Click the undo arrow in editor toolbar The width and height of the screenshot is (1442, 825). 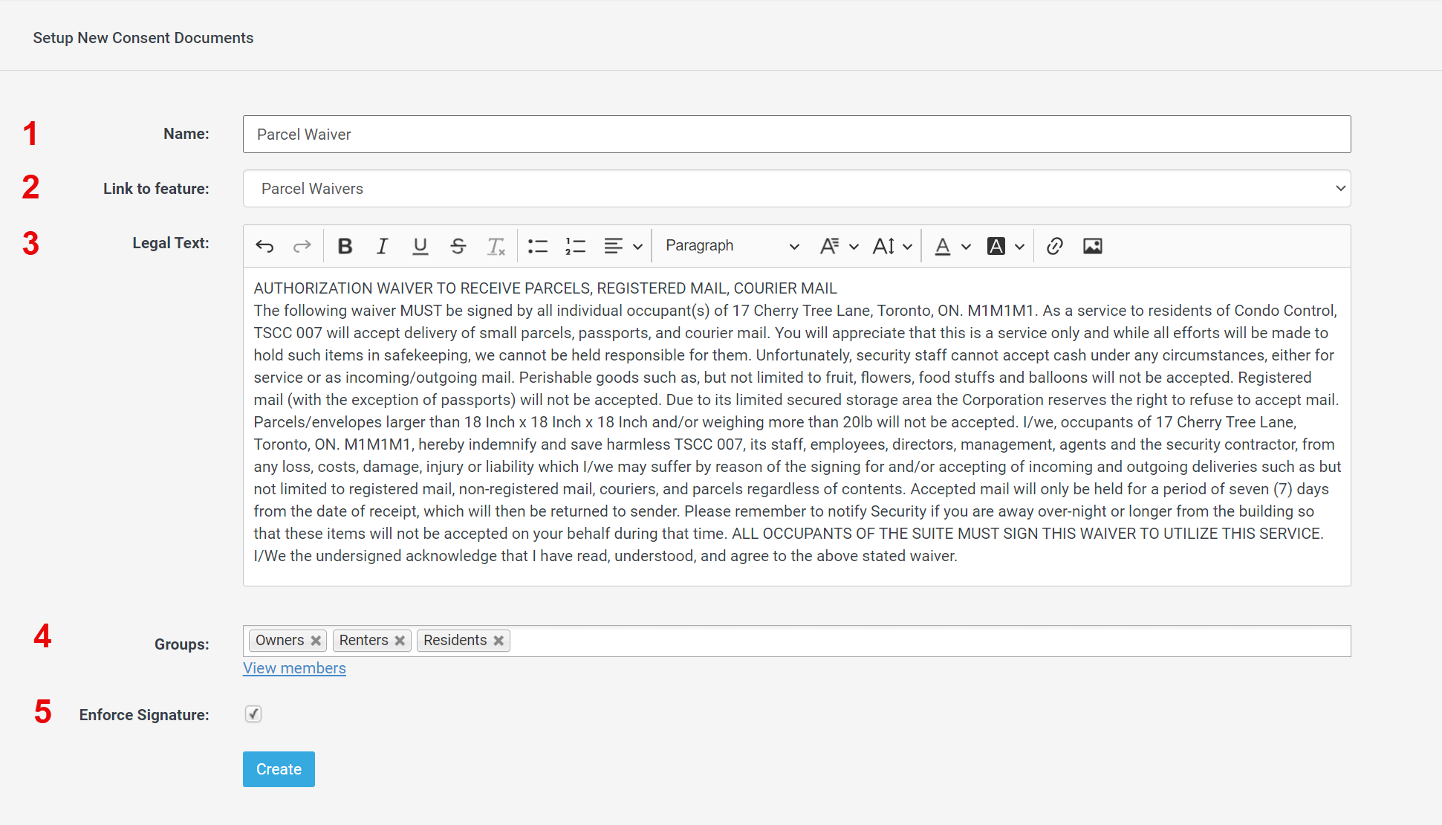264,246
